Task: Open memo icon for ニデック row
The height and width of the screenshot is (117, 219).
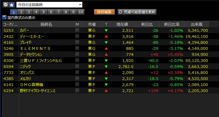Action: [77, 66]
